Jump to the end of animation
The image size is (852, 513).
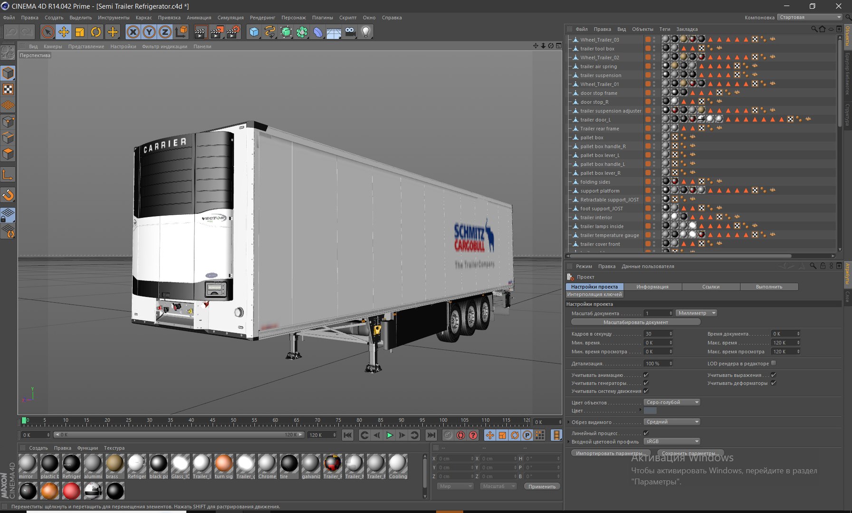(431, 435)
